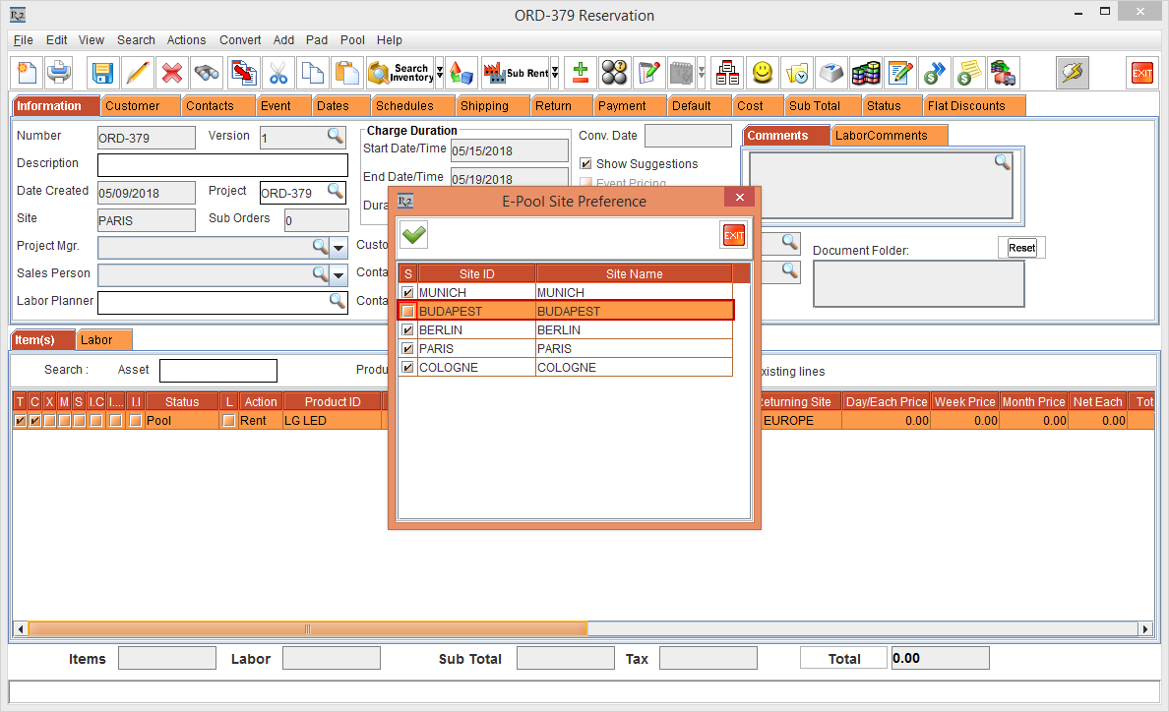This screenshot has width=1169, height=712.
Task: Uncheck the MUNICH site checkbox
Action: pyautogui.click(x=407, y=293)
